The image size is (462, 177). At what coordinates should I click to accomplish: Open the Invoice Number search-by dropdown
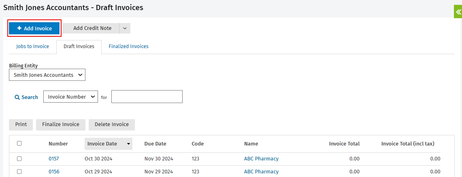(x=71, y=97)
